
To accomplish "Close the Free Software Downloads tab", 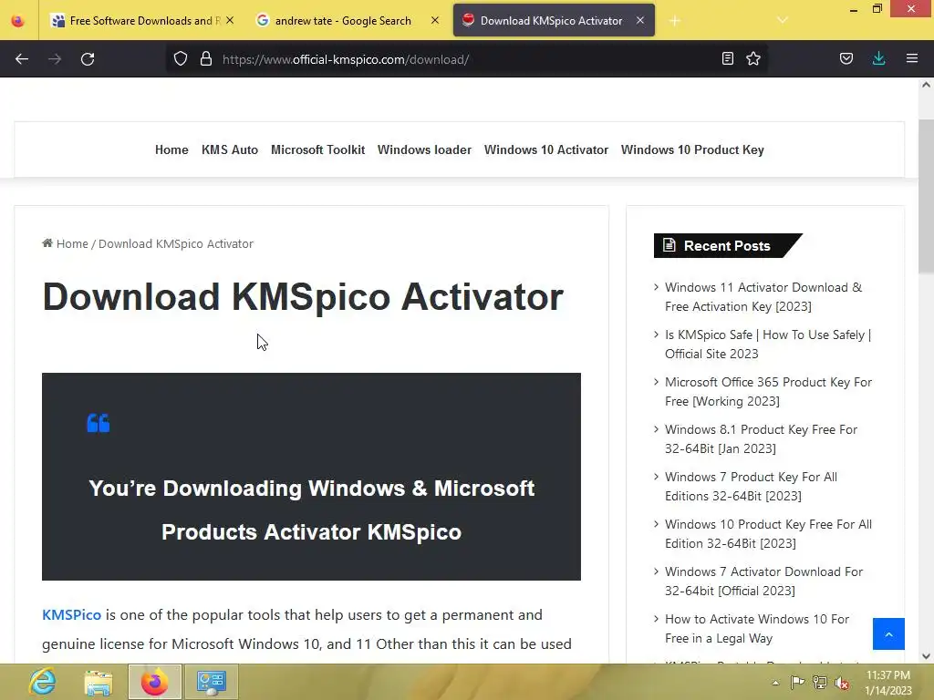I will (x=230, y=20).
